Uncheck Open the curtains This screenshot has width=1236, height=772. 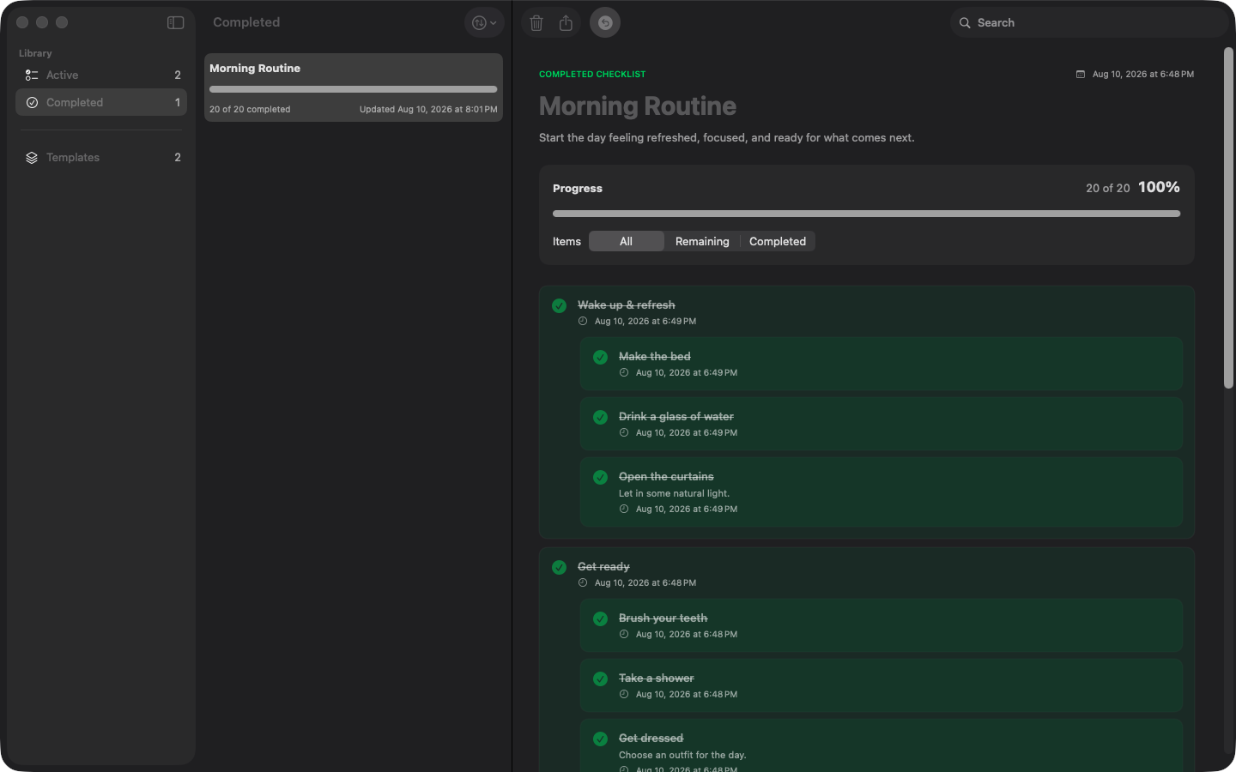(601, 478)
